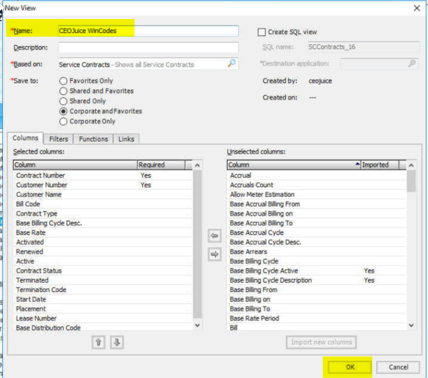Select the Activated row
Image resolution: width=428 pixels, height=378 pixels.
tap(103, 242)
